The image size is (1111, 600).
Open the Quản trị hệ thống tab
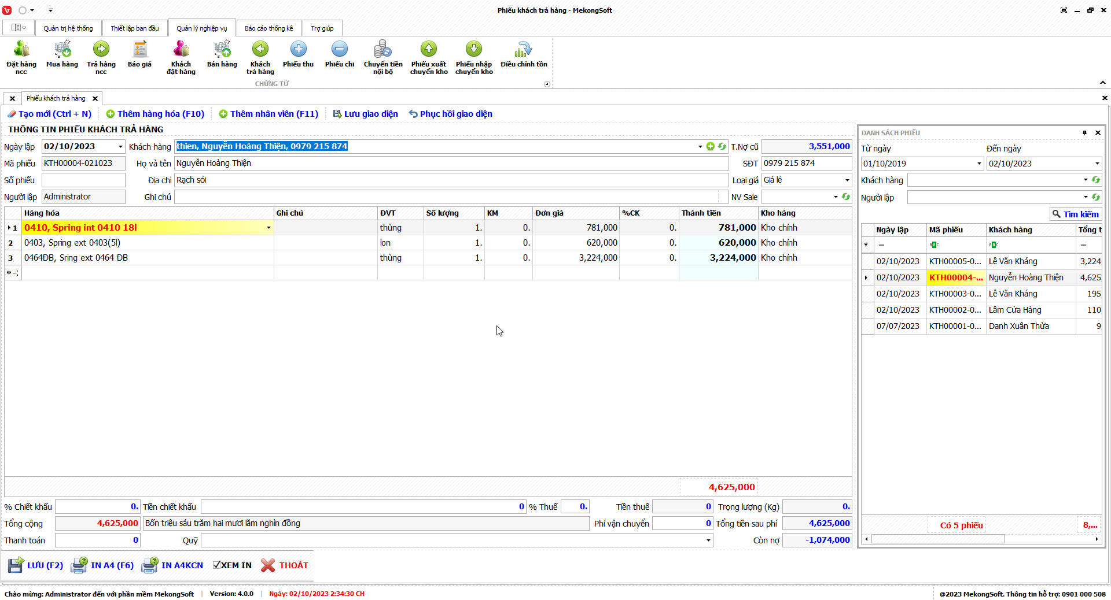click(x=68, y=28)
